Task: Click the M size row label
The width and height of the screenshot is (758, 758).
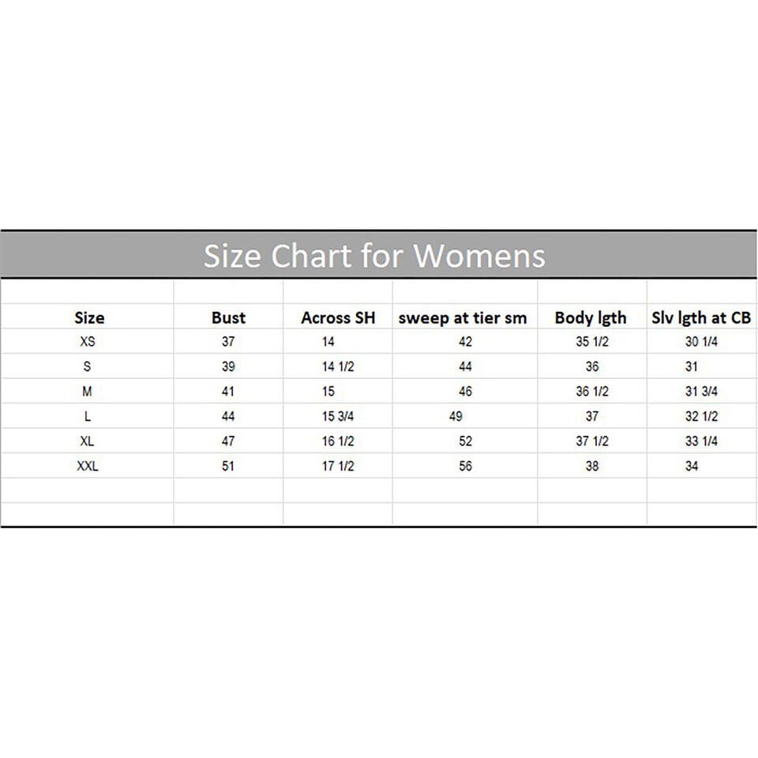Action: pyautogui.click(x=87, y=392)
